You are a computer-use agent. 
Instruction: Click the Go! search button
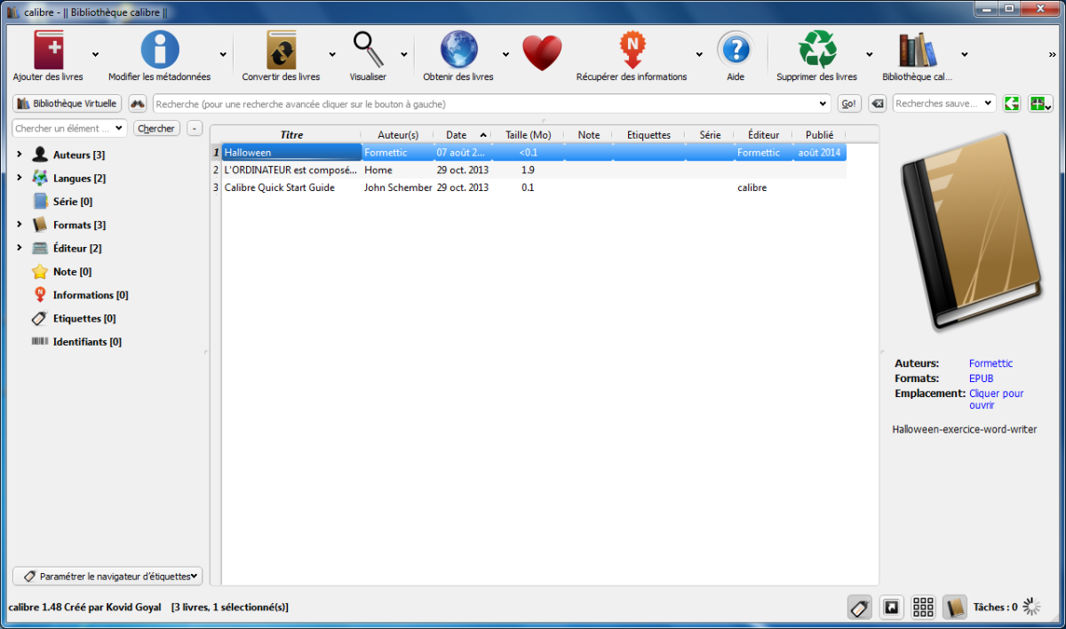tap(849, 103)
